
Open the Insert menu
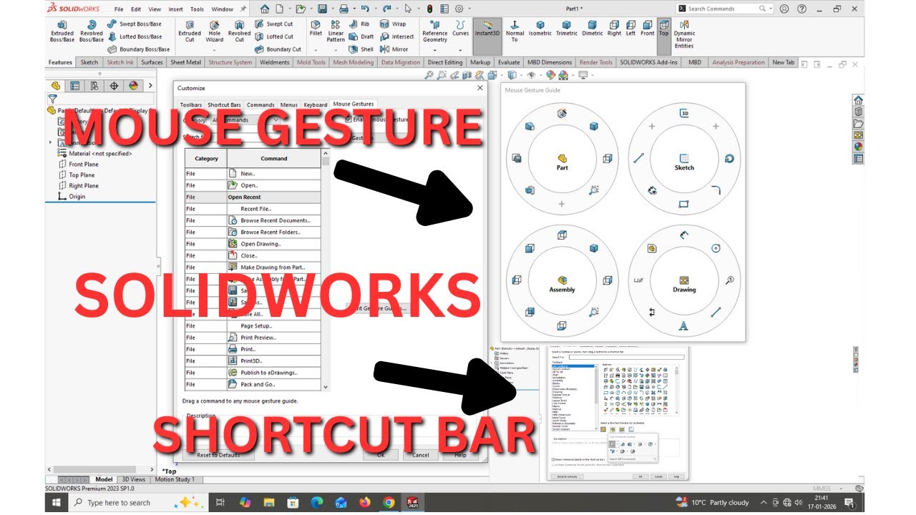175,9
